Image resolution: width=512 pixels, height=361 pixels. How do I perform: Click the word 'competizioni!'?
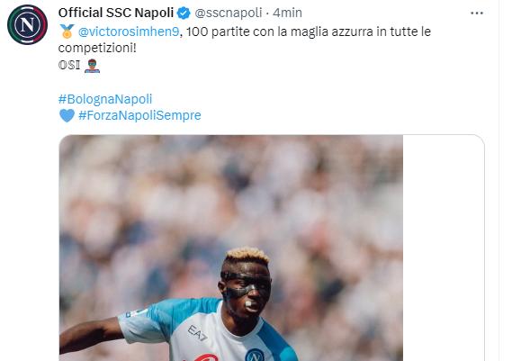pyautogui.click(x=97, y=49)
